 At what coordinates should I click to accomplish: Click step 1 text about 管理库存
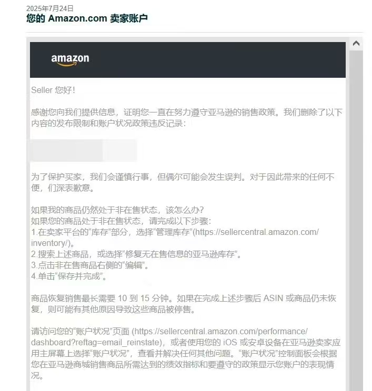[175, 238]
